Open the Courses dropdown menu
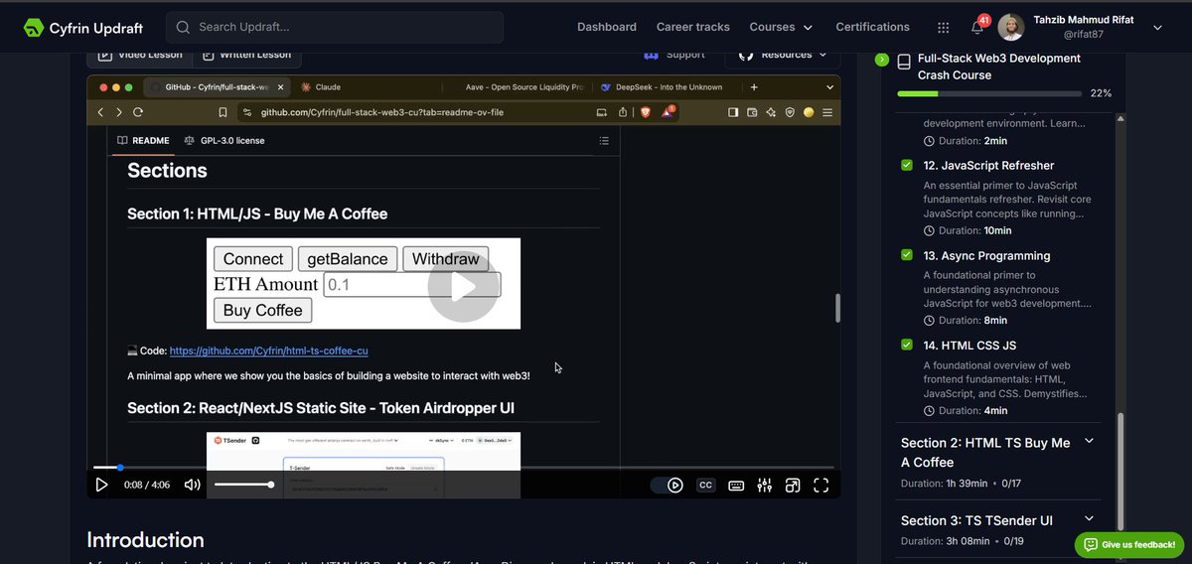Screen dimensions: 1192x564 pyautogui.click(x=781, y=27)
